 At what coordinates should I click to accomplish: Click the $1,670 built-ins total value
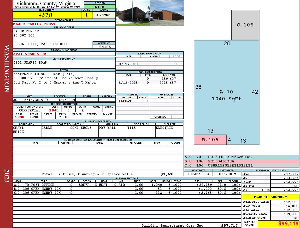tap(167, 174)
